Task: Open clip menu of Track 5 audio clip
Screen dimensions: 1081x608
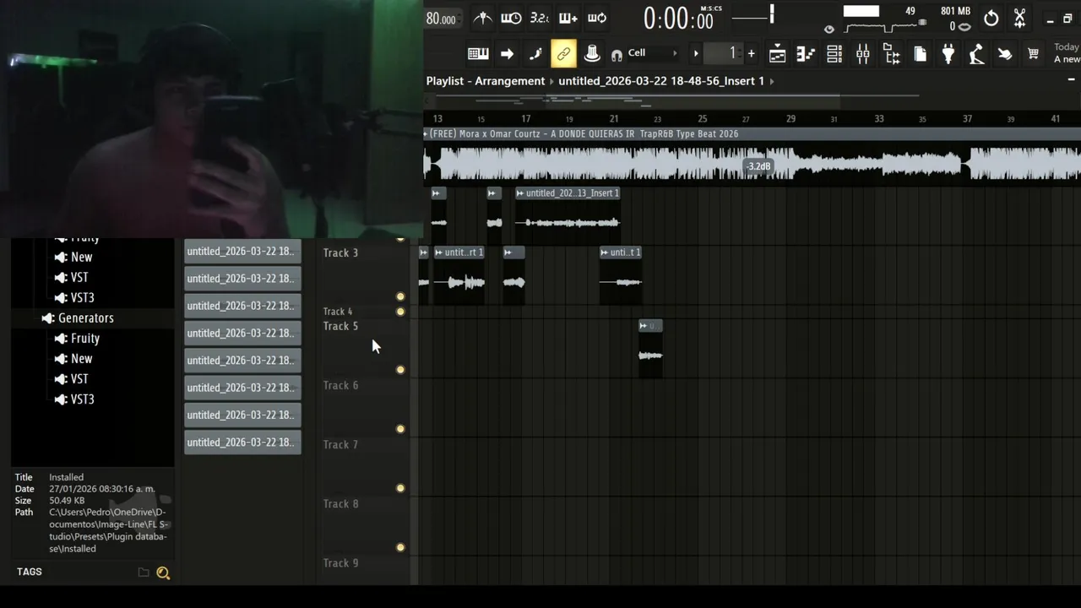Action: tap(644, 326)
